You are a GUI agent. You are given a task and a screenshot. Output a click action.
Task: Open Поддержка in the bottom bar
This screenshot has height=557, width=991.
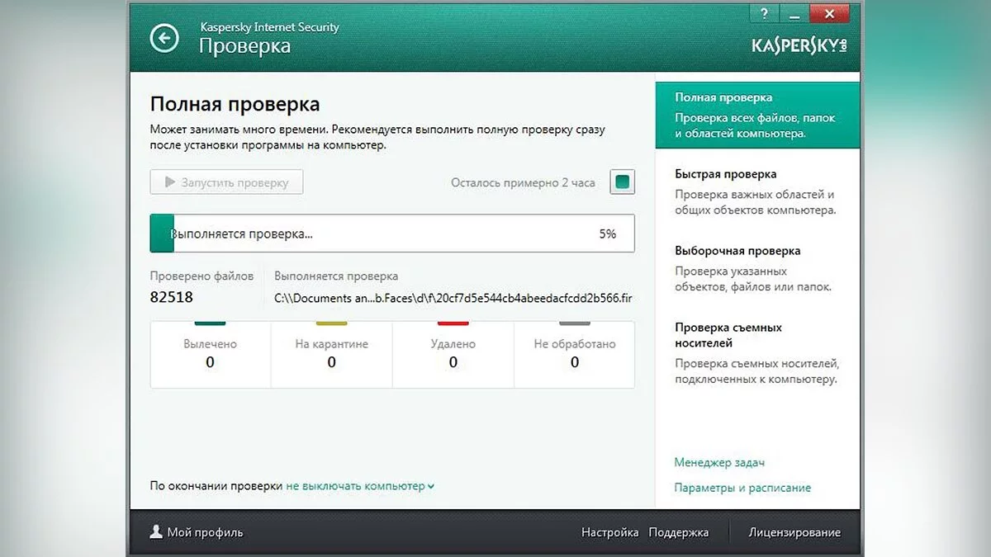(678, 532)
